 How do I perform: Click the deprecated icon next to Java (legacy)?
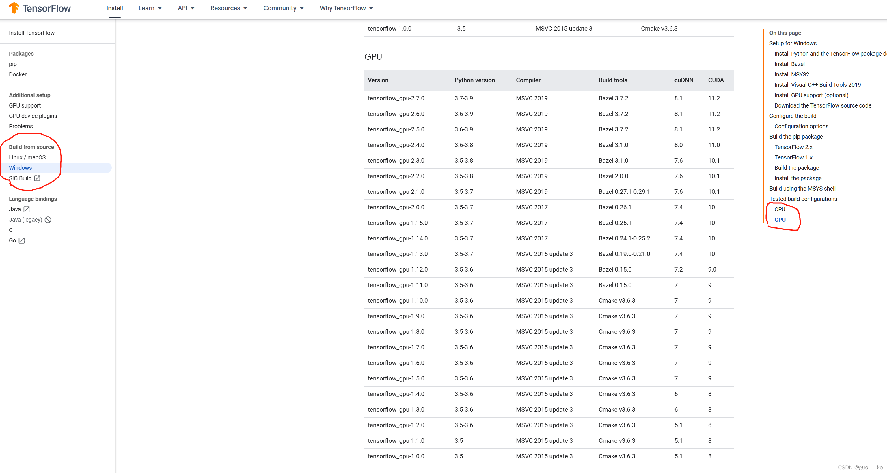point(48,220)
